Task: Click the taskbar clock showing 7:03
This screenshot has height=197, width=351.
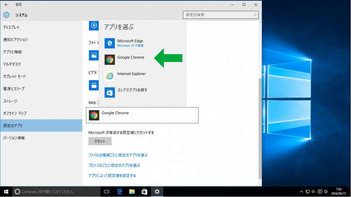Action: 338,192
